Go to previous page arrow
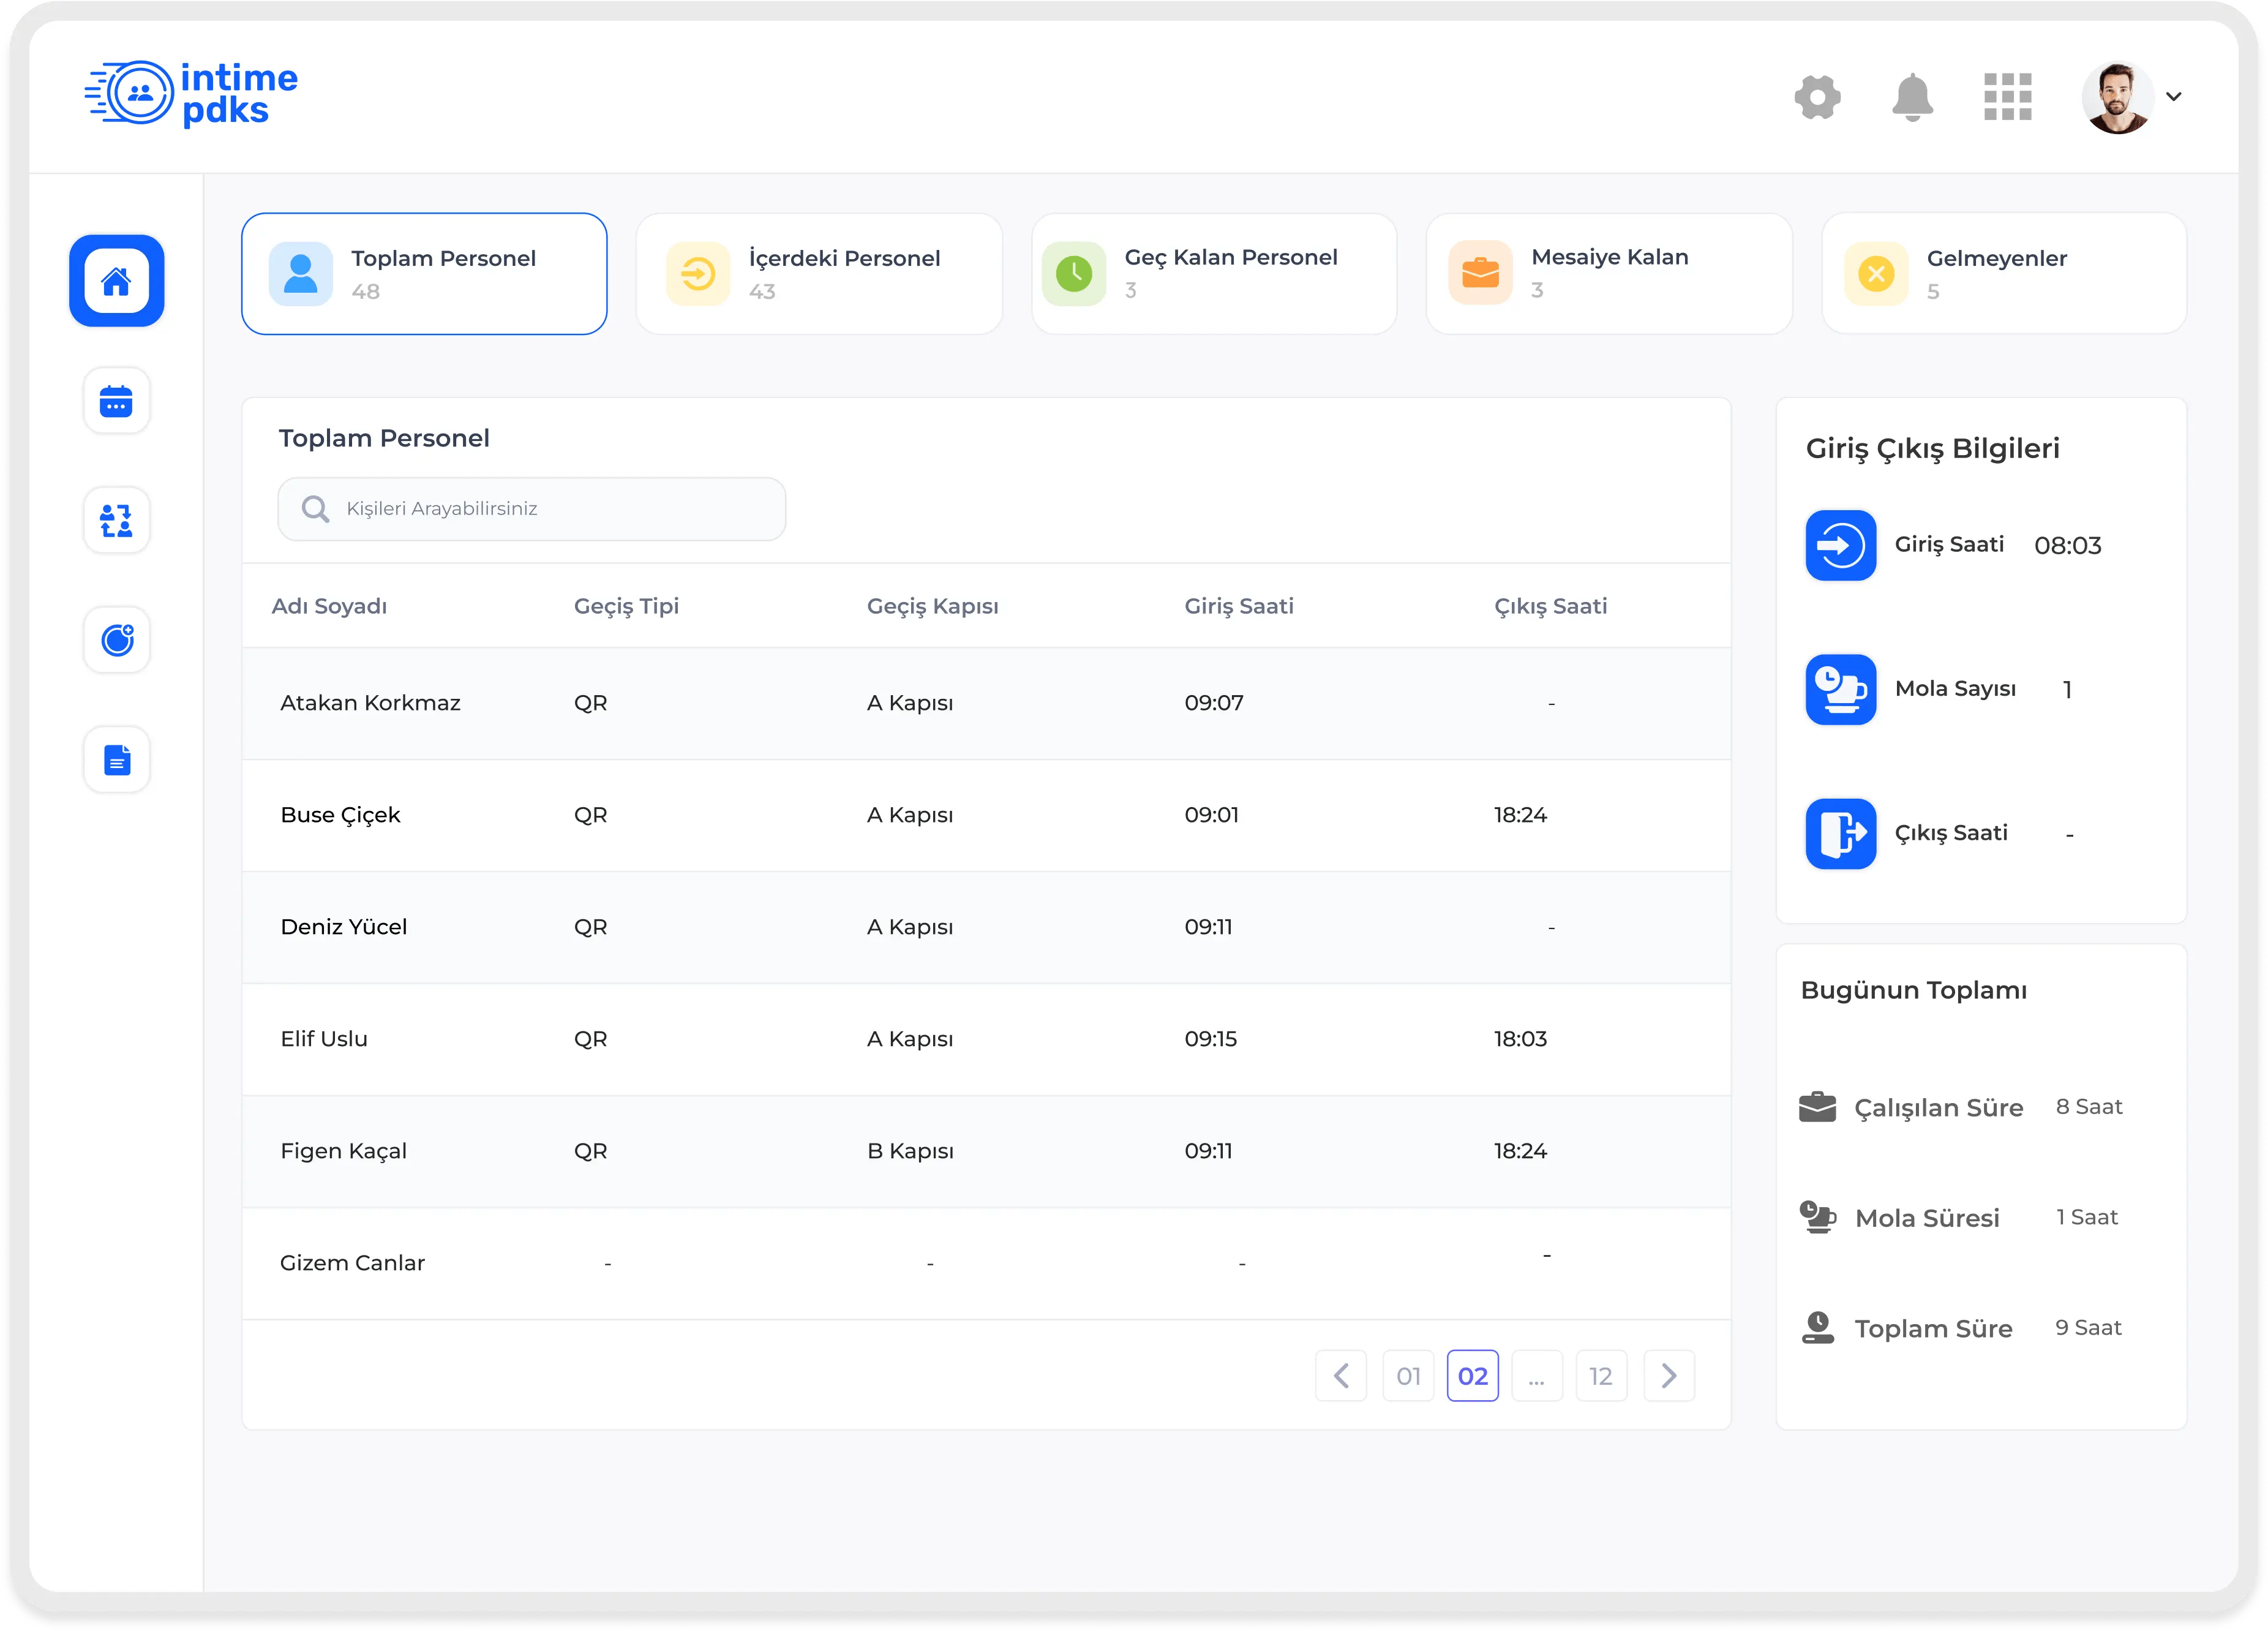 (1341, 1376)
